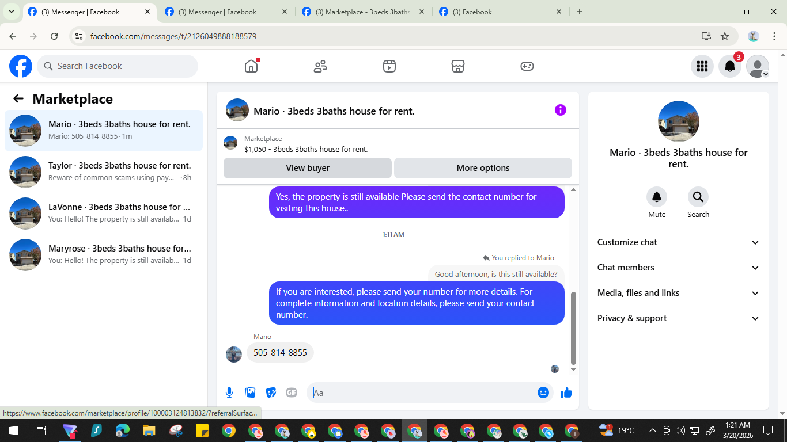This screenshot has width=787, height=442.
Task: Open conversation information purple icon
Action: pos(561,110)
